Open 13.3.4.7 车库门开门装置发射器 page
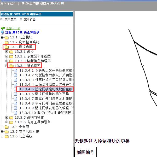157x157 pixels. tap(46, 99)
